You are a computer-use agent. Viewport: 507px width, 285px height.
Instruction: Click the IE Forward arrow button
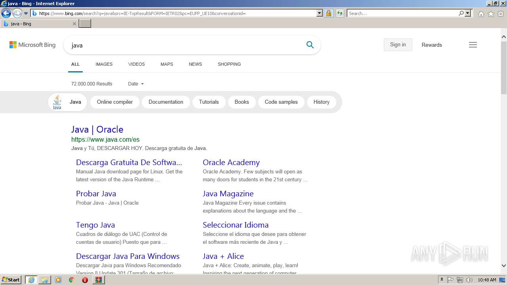pyautogui.click(x=17, y=13)
